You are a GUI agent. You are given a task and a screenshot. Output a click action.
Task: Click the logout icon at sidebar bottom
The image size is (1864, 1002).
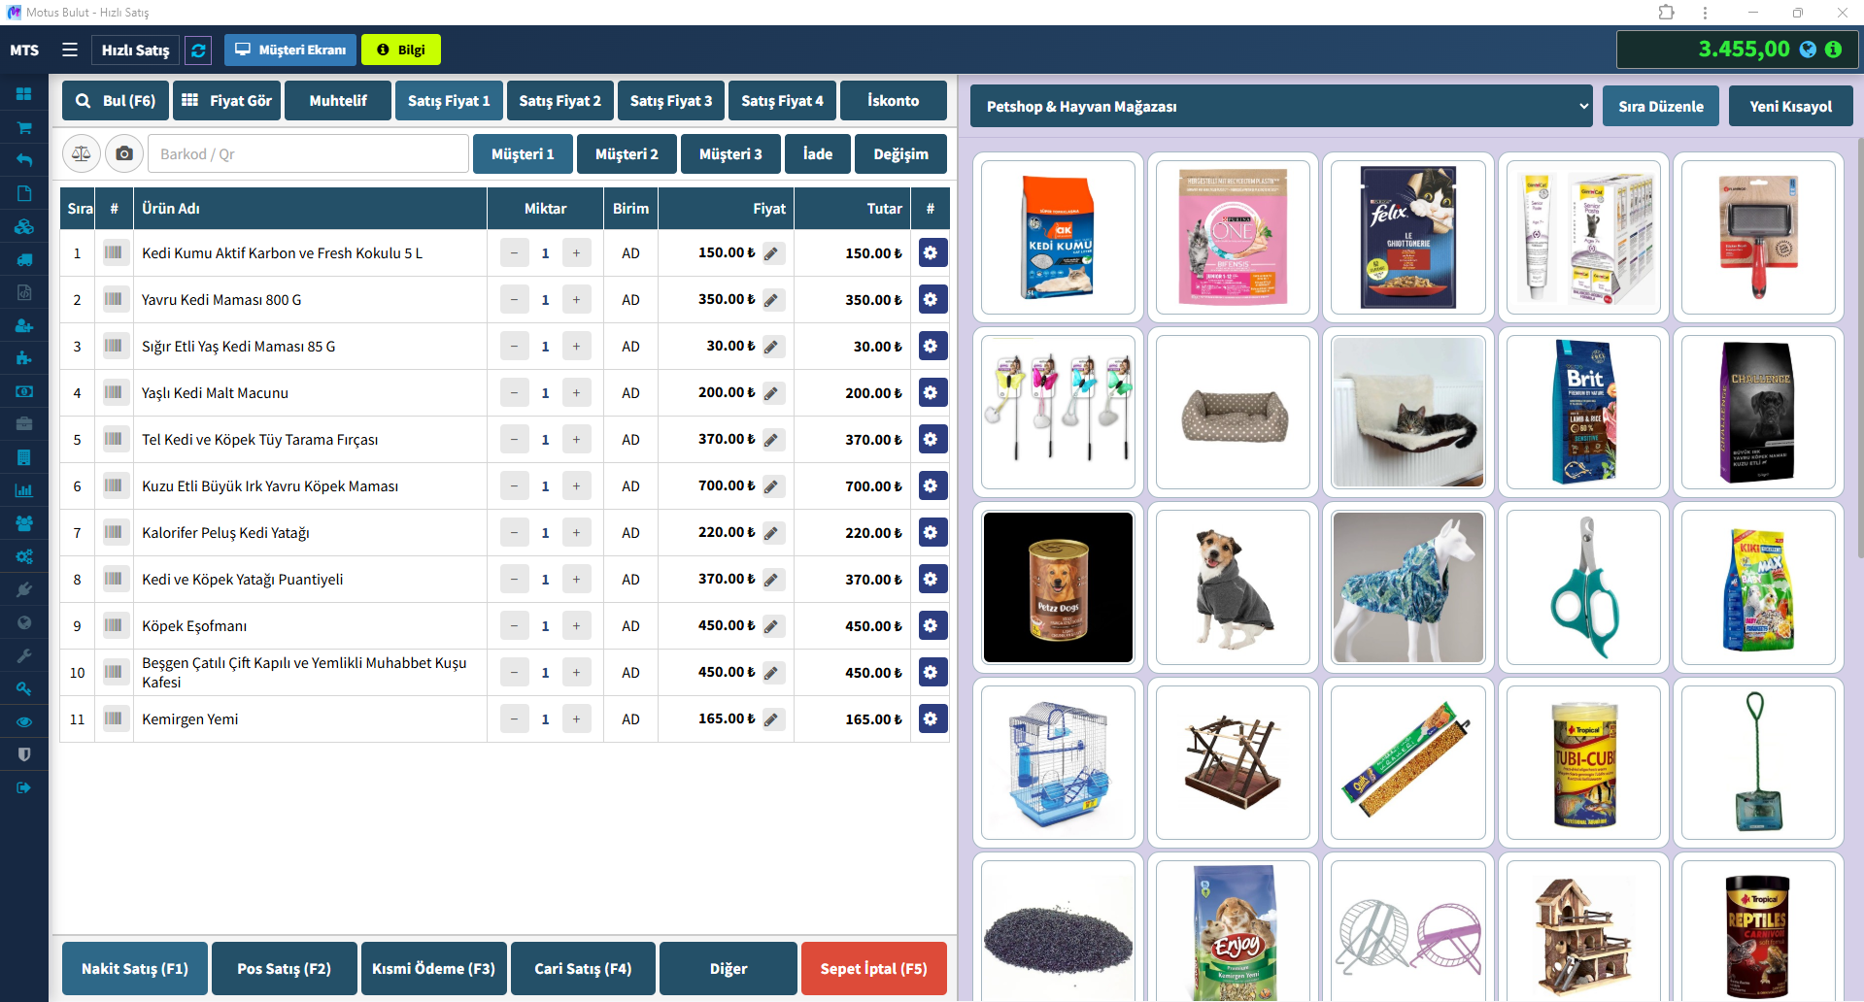pyautogui.click(x=23, y=787)
